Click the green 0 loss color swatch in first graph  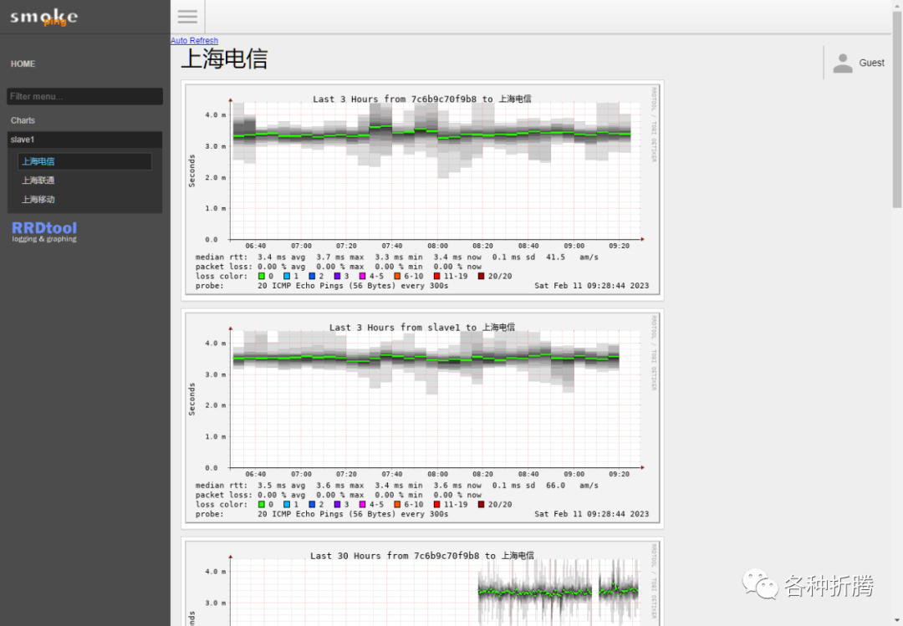262,277
